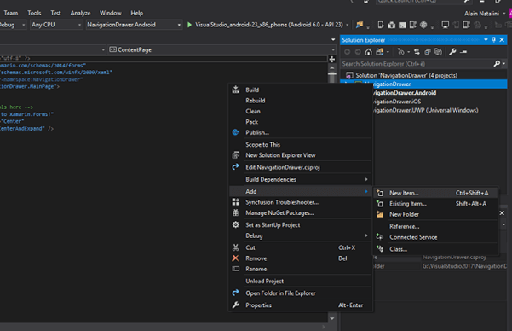Click the Class icon in Add submenu
This screenshot has width=512, height=331.
(x=380, y=249)
